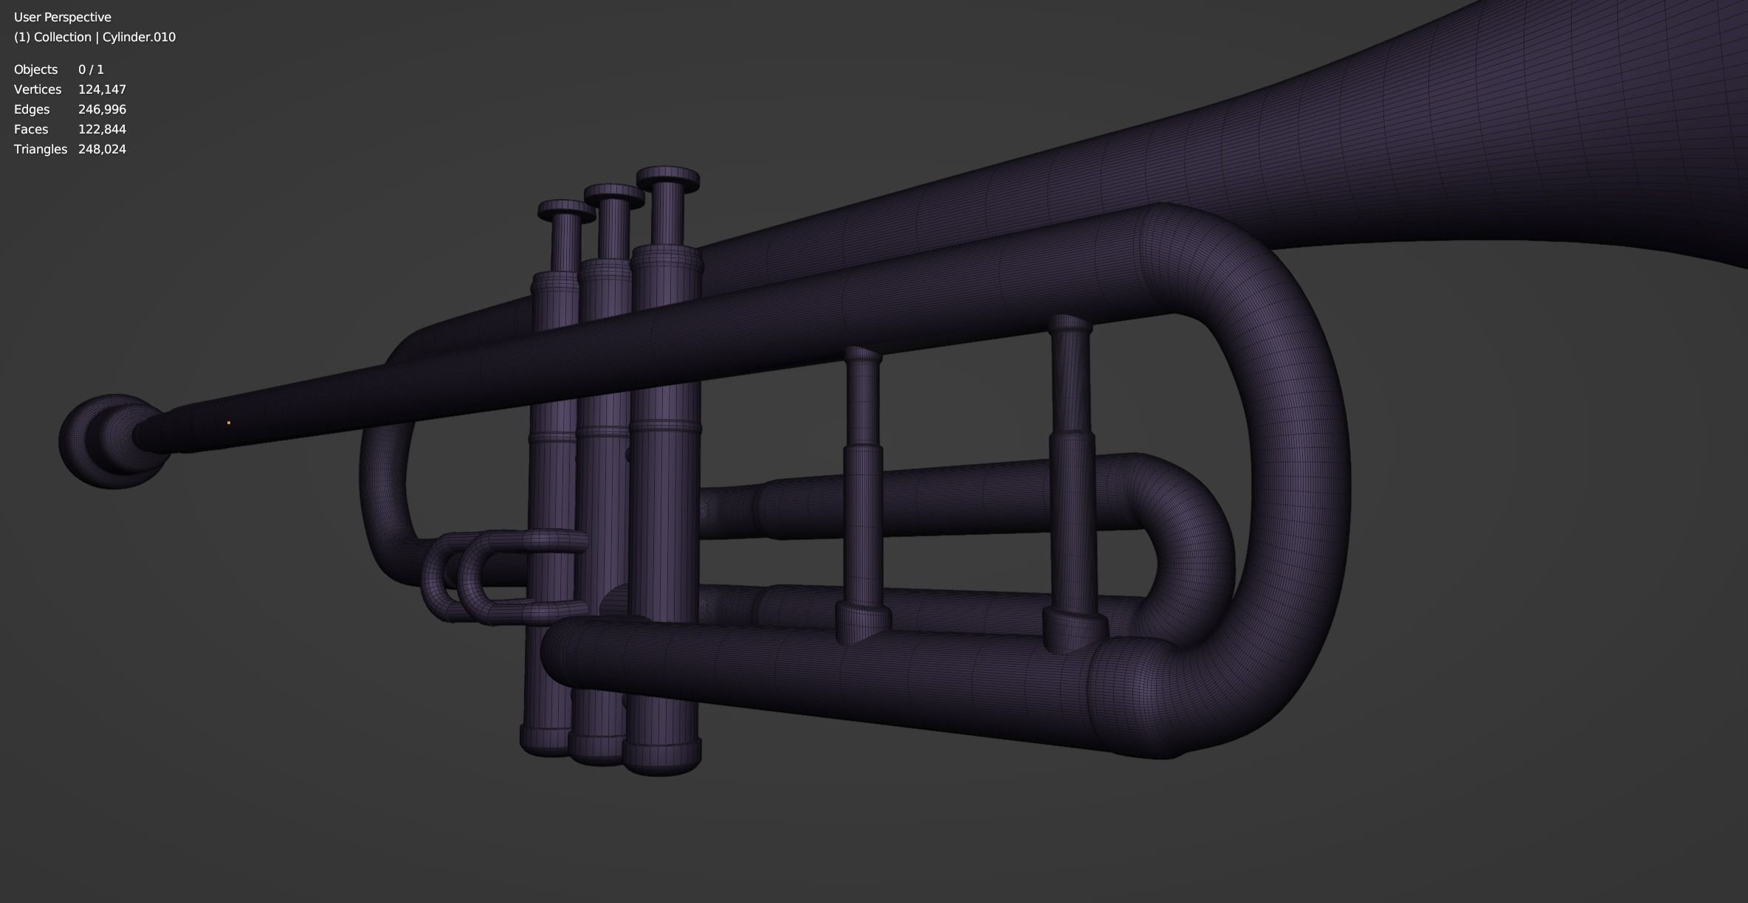Screen dimensions: 1748x903
Task: Click the orange origin point on leadpipe
Action: tap(229, 423)
